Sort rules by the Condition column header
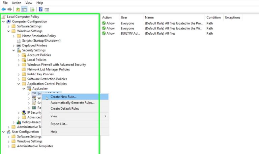This screenshot has height=154, width=259. click(213, 17)
